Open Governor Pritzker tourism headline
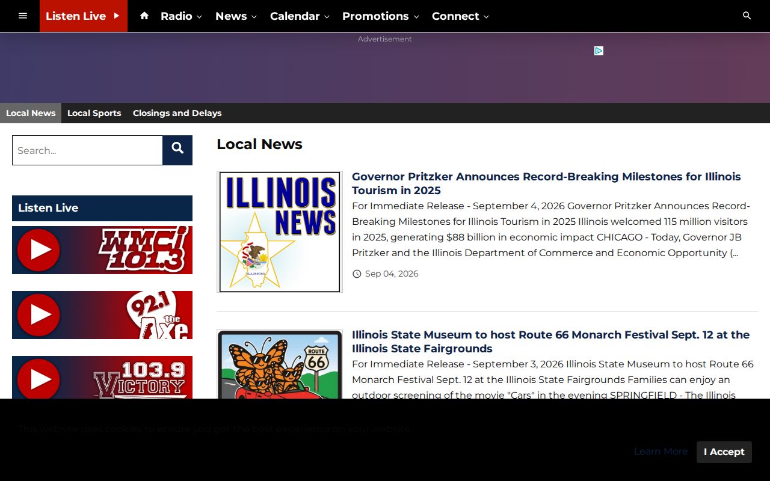Image resolution: width=770 pixels, height=481 pixels. [546, 183]
